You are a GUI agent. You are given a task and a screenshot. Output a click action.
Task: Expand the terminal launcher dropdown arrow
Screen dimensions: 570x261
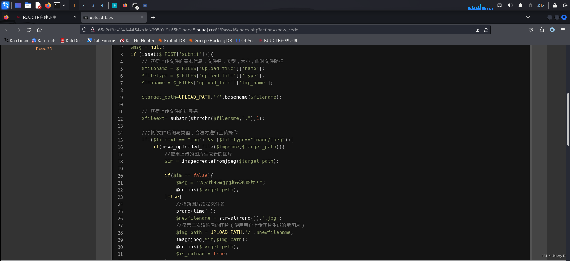tap(64, 5)
